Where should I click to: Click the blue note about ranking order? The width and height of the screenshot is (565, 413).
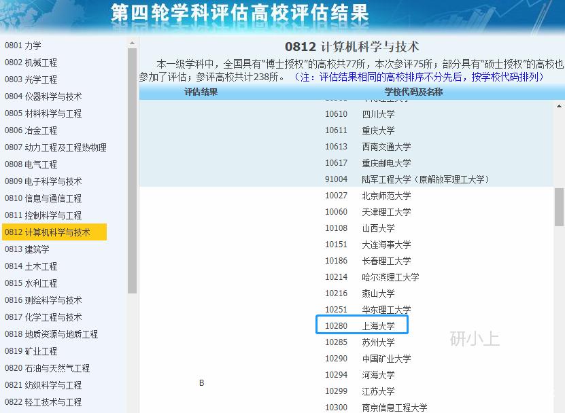(x=418, y=77)
